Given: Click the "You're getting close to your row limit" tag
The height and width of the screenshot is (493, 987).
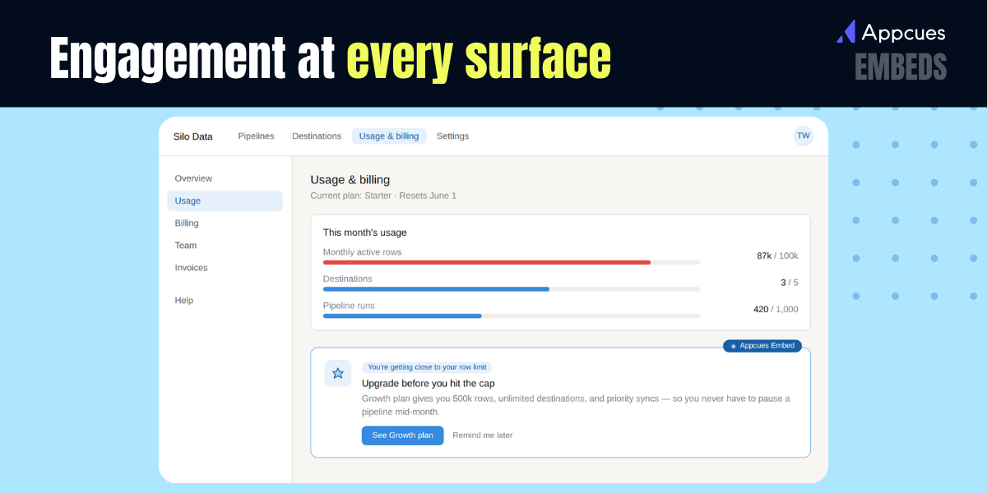Looking at the screenshot, I should [427, 367].
